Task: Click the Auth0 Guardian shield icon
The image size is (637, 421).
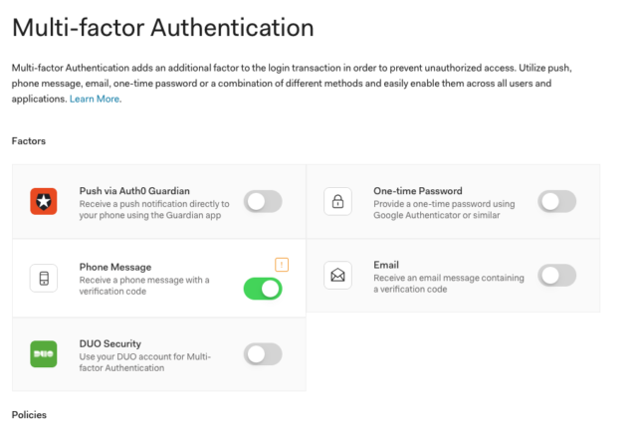Action: coord(44,201)
